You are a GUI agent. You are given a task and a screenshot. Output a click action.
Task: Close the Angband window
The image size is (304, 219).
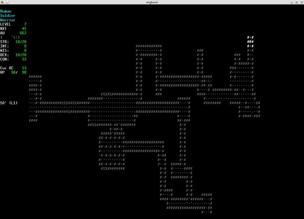point(302,2)
